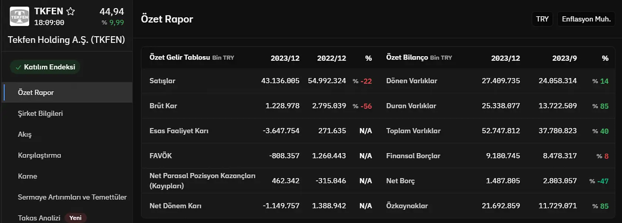622x223 pixels.
Task: Click the 2022/12 column header
Action: tap(331, 58)
